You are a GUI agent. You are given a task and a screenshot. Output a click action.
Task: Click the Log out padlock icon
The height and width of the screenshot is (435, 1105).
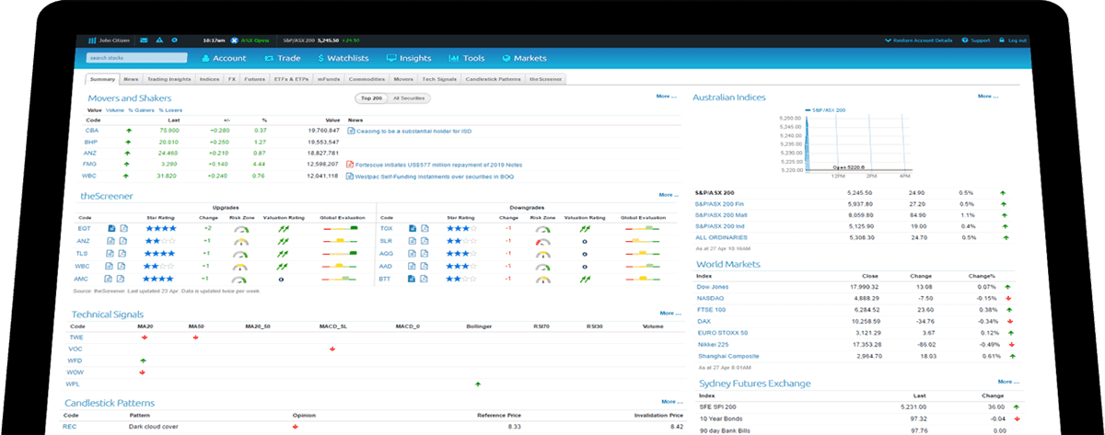(x=1003, y=40)
